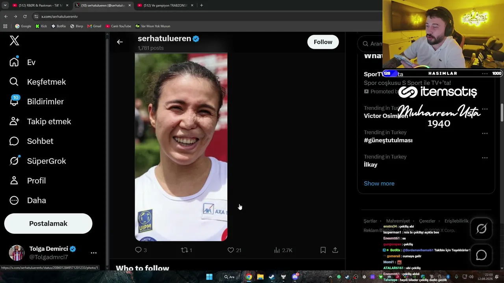Click the site info icon in address bar
The width and height of the screenshot is (504, 283).
pyautogui.click(x=36, y=17)
